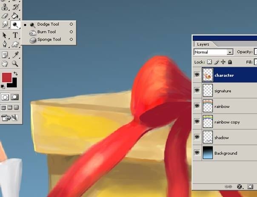The width and height of the screenshot is (257, 197).
Task: Click the red foreground color swatch
Action: [7, 78]
